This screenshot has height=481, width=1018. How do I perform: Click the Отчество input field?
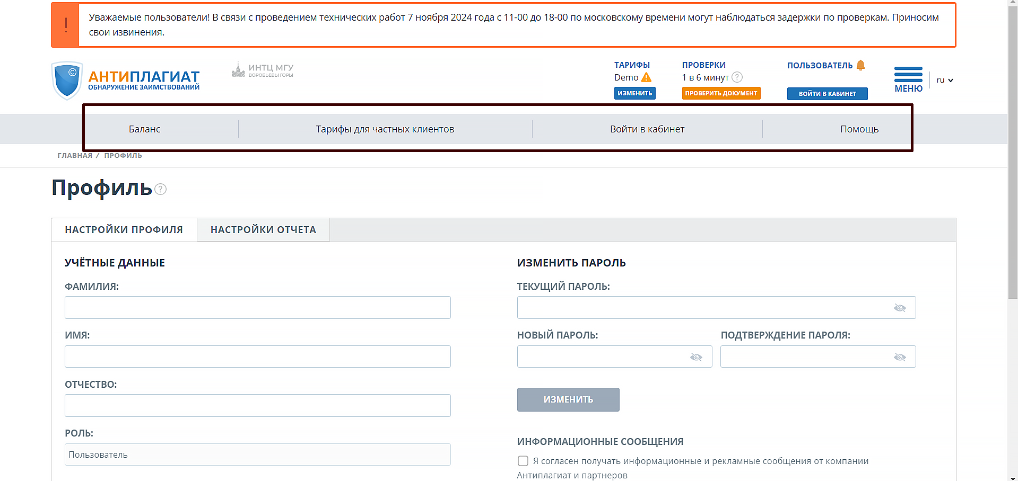coord(258,405)
